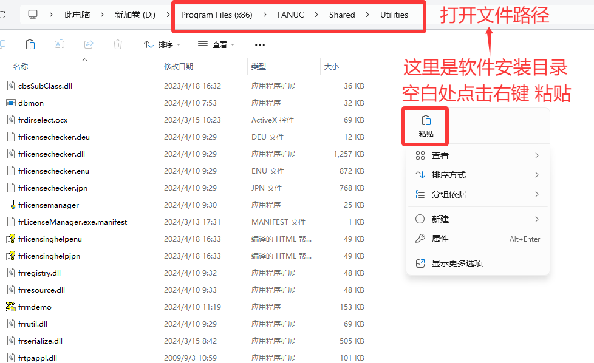Click the paste icon in the toolbar

[30, 44]
